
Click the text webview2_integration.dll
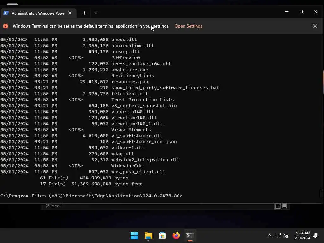click(x=145, y=160)
